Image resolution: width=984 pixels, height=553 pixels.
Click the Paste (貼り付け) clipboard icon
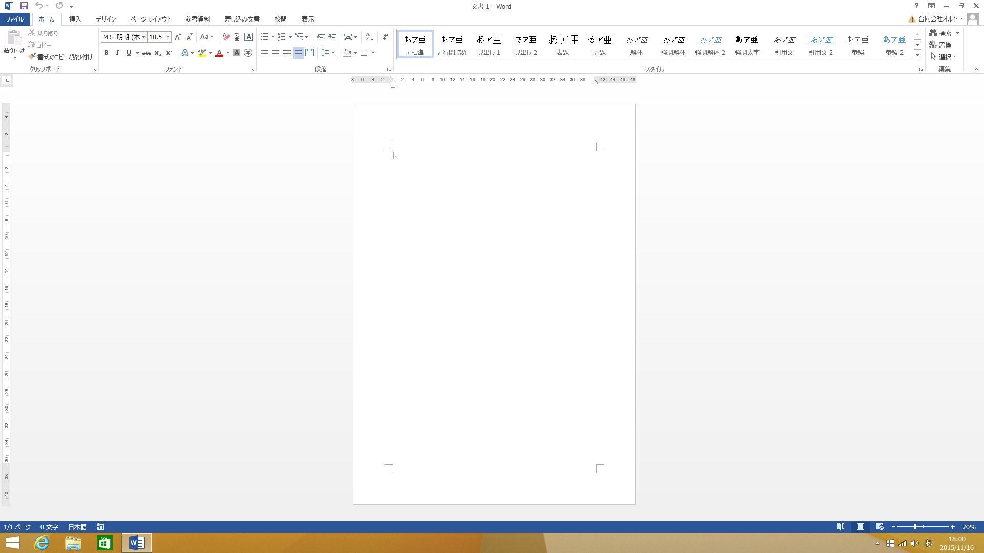pos(14,38)
